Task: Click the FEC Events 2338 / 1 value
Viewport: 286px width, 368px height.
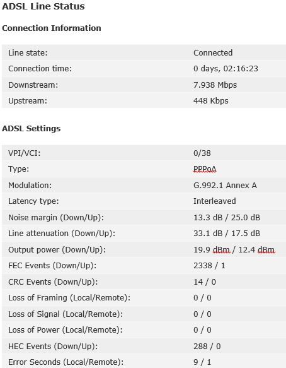Action: point(209,266)
